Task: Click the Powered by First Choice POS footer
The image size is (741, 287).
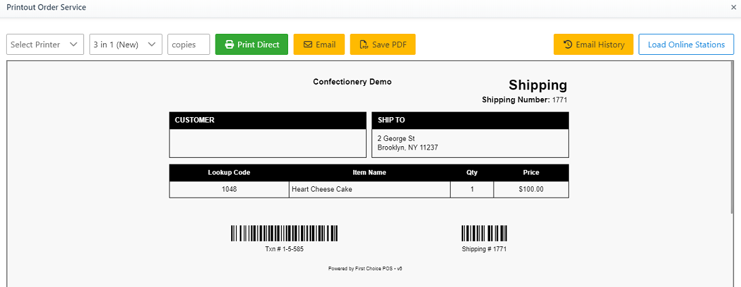Action: coord(365,269)
